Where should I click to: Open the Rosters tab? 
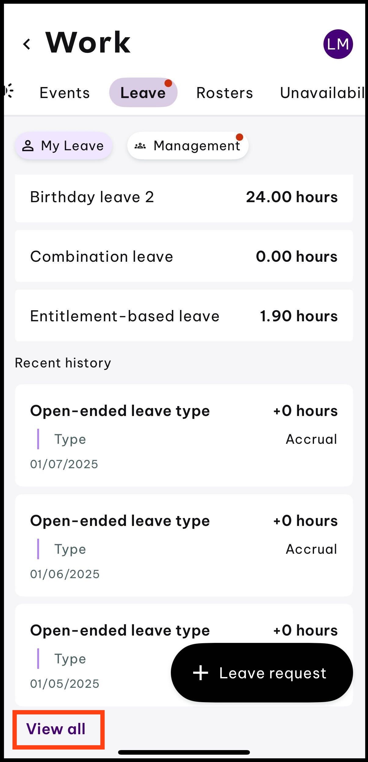[225, 93]
